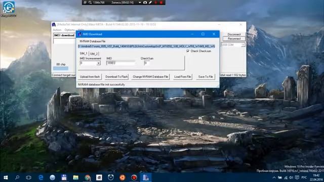Stop the screen recording
The height and width of the screenshot is (182, 324).
coord(161,3)
